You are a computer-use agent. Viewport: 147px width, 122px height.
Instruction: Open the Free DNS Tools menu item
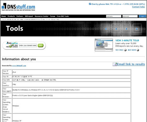63,16
